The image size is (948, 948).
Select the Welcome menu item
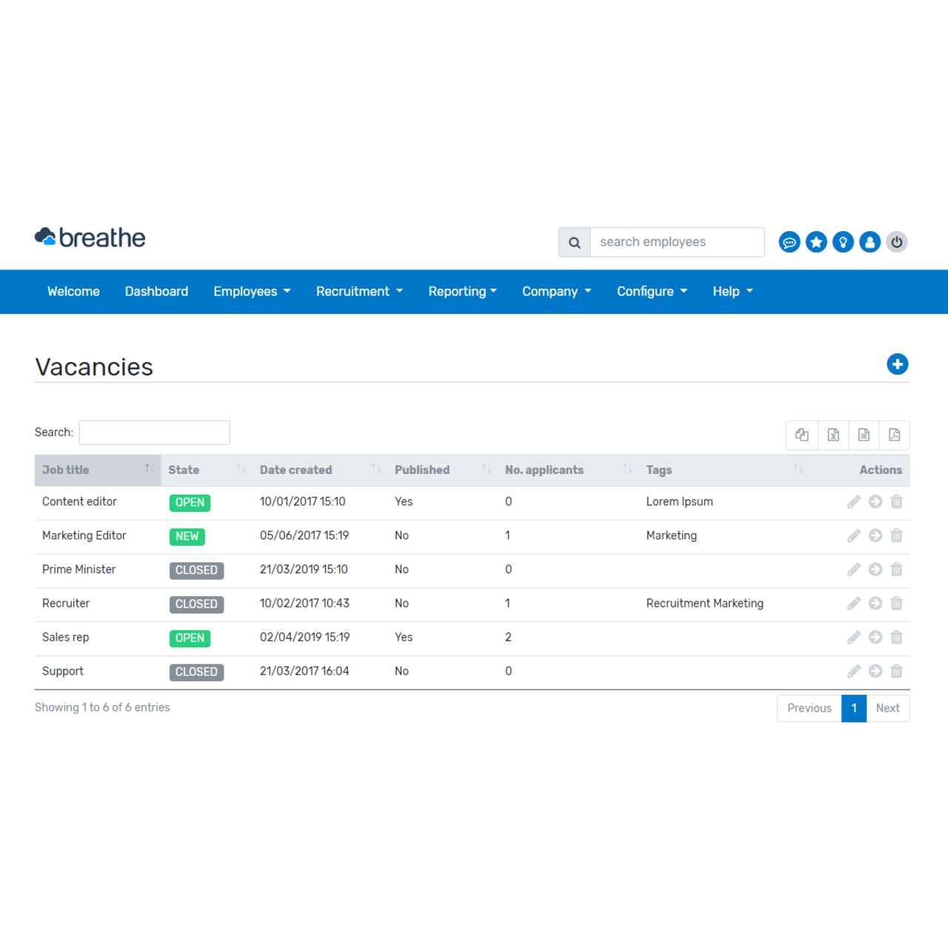[x=73, y=292]
